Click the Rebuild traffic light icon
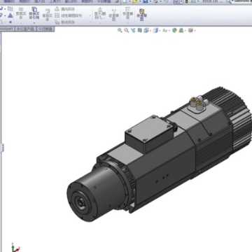The height and width of the screenshot is (252, 252). [x=187, y=1]
